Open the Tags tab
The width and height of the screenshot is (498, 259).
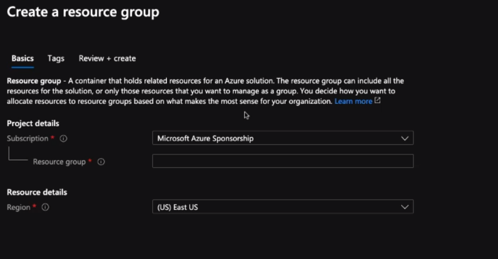pyautogui.click(x=56, y=59)
